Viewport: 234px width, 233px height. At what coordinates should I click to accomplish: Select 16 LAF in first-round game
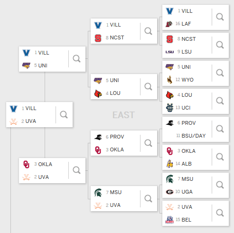(183, 24)
